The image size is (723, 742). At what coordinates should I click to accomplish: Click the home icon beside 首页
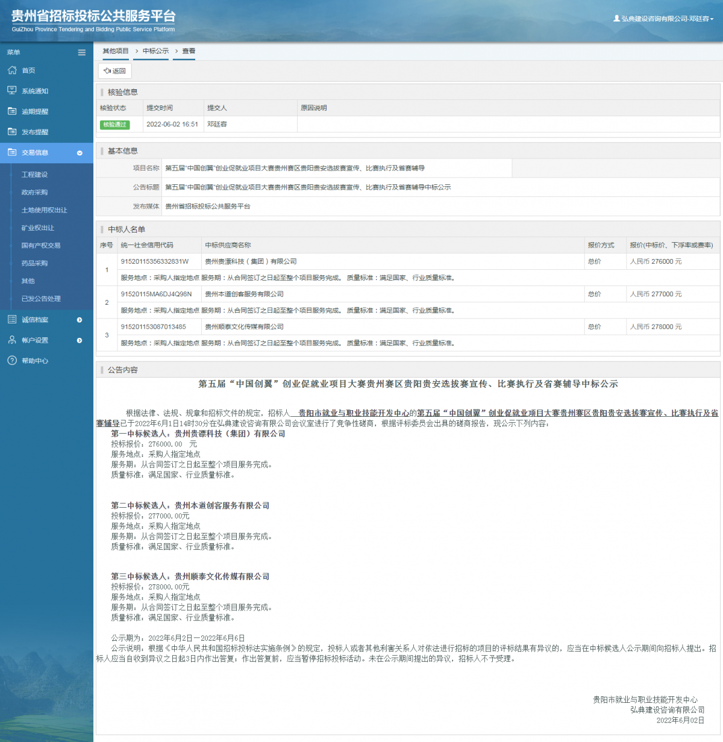click(x=12, y=70)
